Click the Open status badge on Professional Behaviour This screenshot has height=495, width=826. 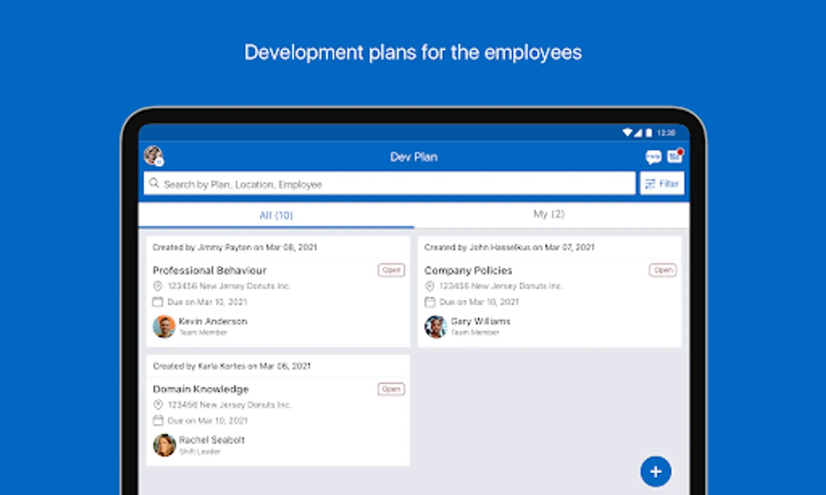pyautogui.click(x=391, y=270)
